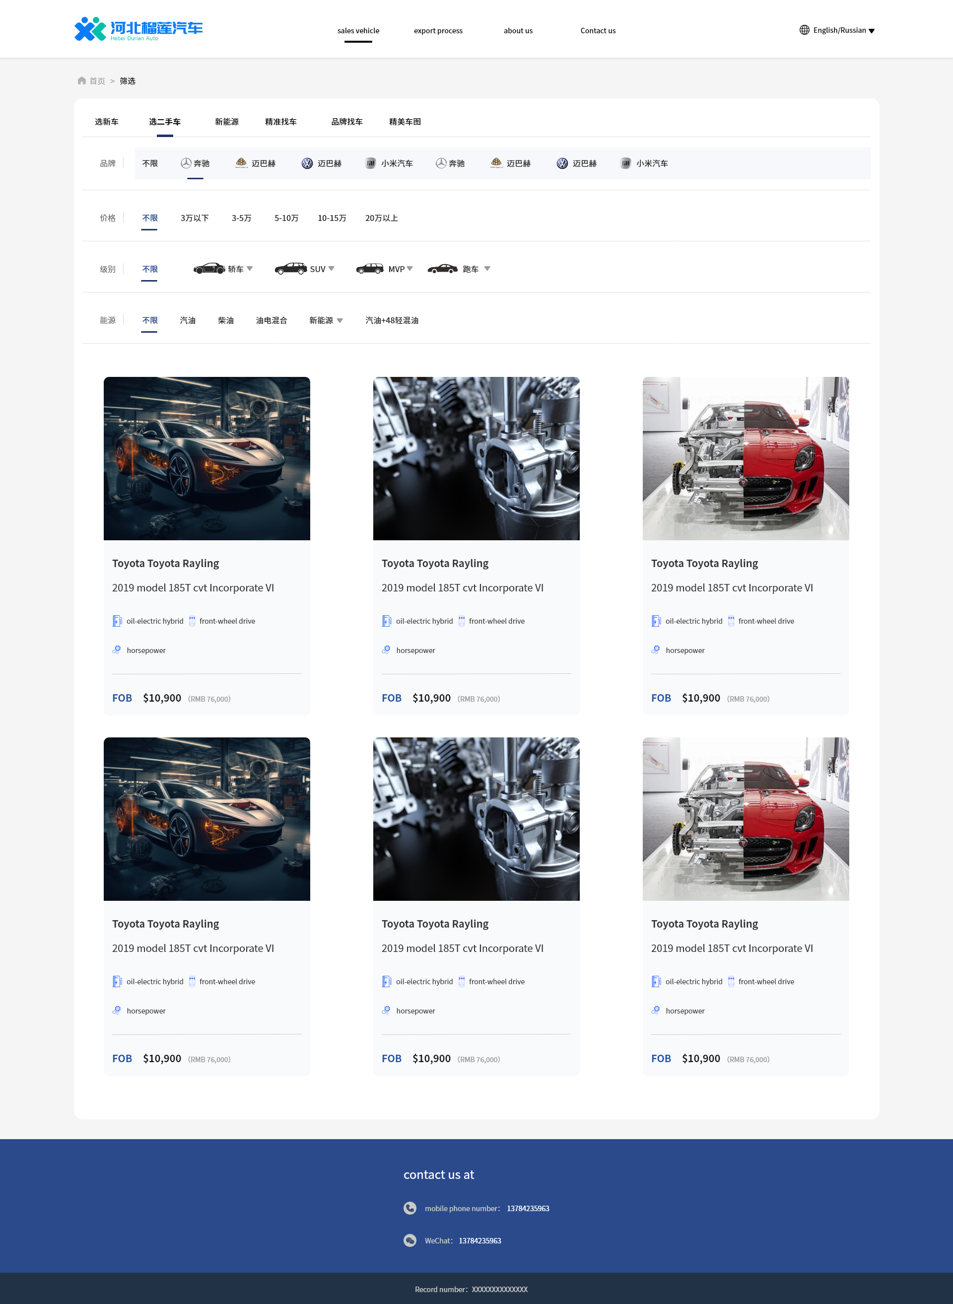The height and width of the screenshot is (1304, 953).
Task: Click the WeChat icon in footer
Action: [409, 1240]
